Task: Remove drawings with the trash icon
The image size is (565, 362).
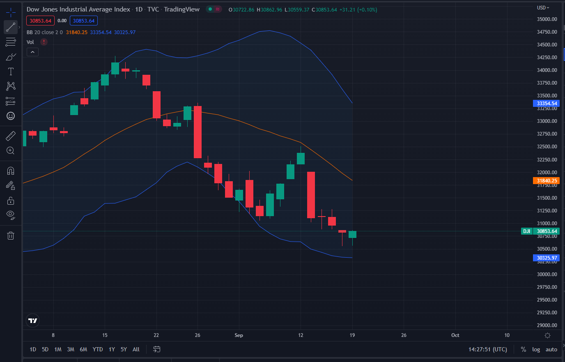Action: click(x=11, y=235)
